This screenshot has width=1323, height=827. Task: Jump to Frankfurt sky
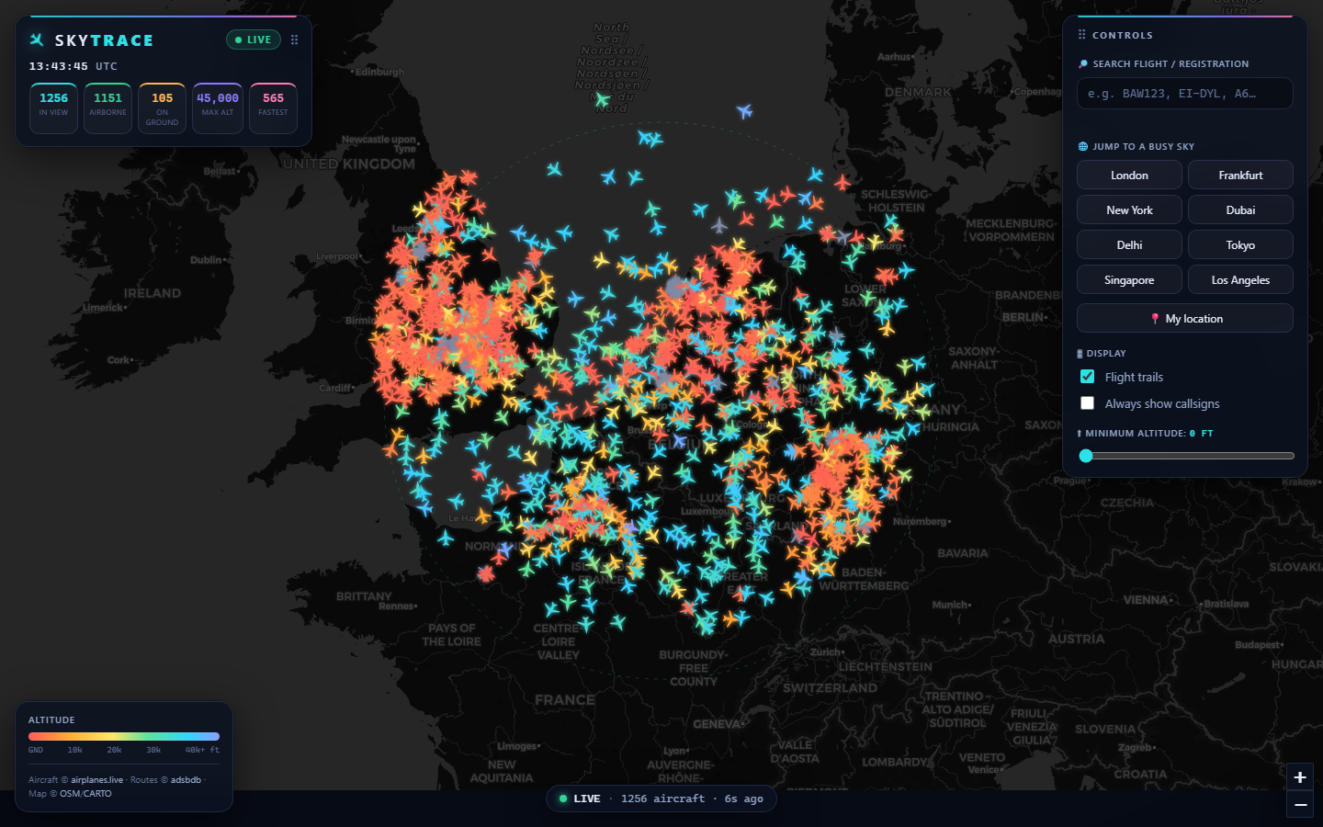tap(1240, 176)
